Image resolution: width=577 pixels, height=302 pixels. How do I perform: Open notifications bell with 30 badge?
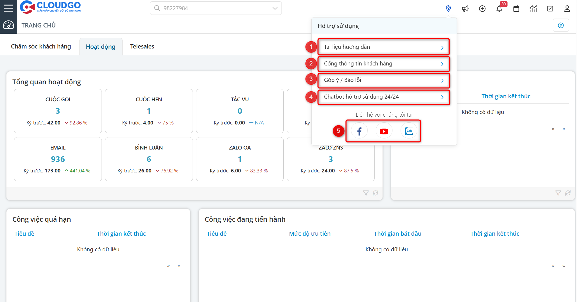point(499,9)
